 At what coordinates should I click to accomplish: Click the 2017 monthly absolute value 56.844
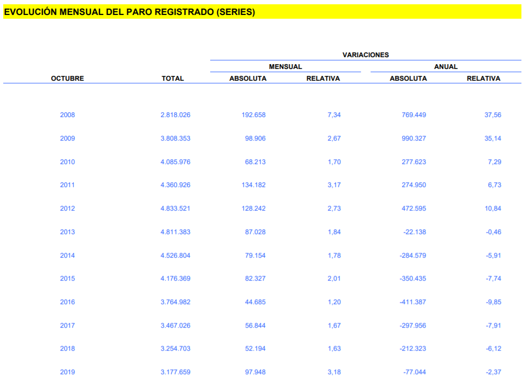(255, 326)
